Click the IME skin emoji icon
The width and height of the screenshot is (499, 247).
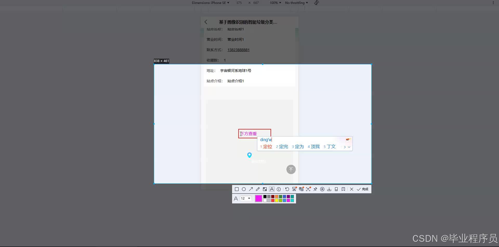(348, 140)
